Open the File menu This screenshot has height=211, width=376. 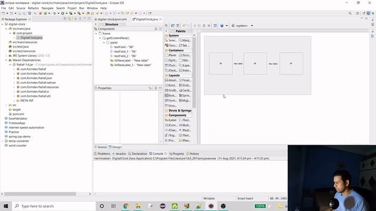[x=4, y=8]
